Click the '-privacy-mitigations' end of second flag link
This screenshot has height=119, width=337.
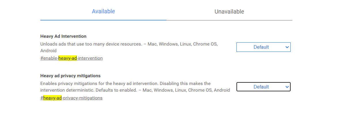[82, 98]
